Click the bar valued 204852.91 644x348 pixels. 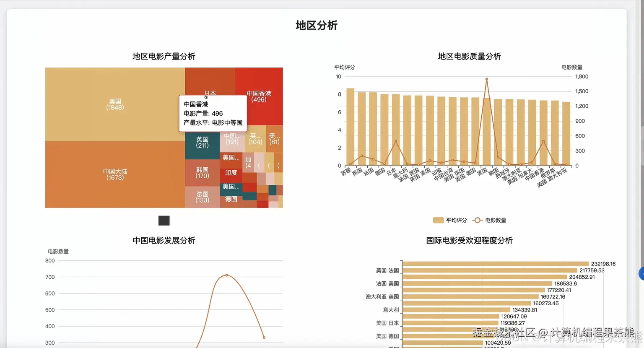click(485, 277)
